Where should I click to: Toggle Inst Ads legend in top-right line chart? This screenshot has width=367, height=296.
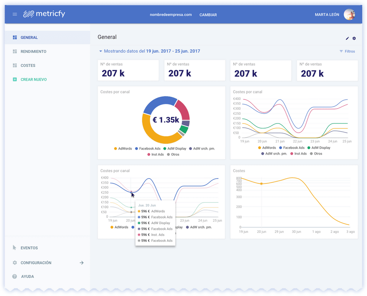(x=299, y=154)
